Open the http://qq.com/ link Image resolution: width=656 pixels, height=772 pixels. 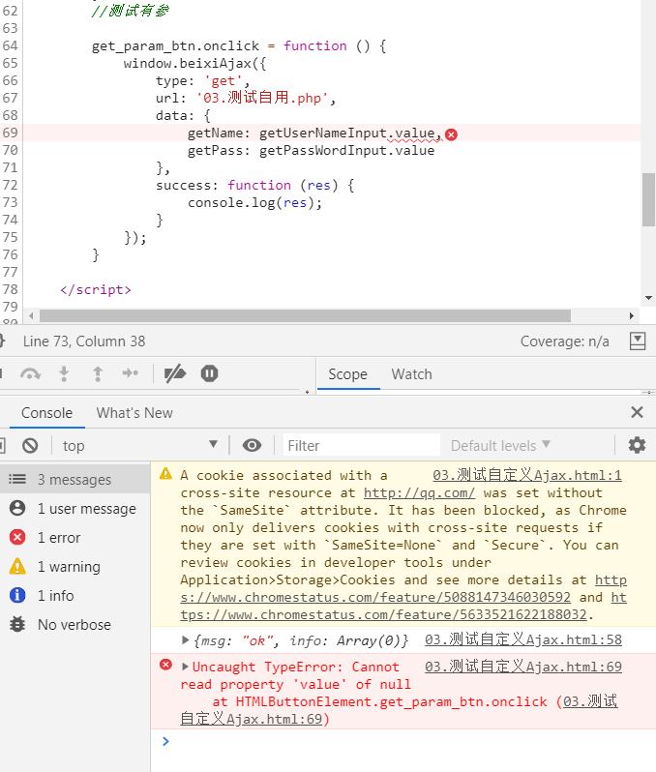click(x=419, y=492)
